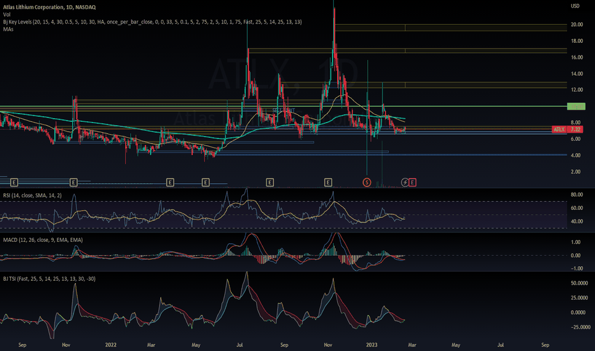Open the earnings E marker below November 2022

click(328, 183)
